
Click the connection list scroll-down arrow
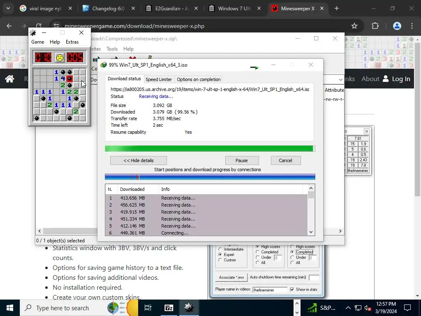tap(311, 232)
